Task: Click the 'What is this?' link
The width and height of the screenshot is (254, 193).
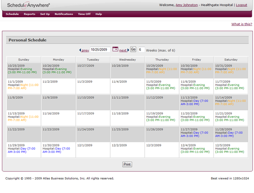Action: [x=242, y=24]
